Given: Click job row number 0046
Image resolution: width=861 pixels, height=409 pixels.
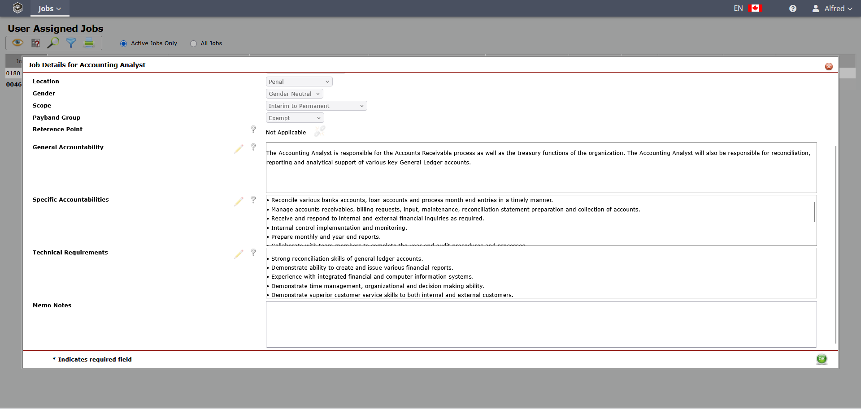Looking at the screenshot, I should (13, 84).
